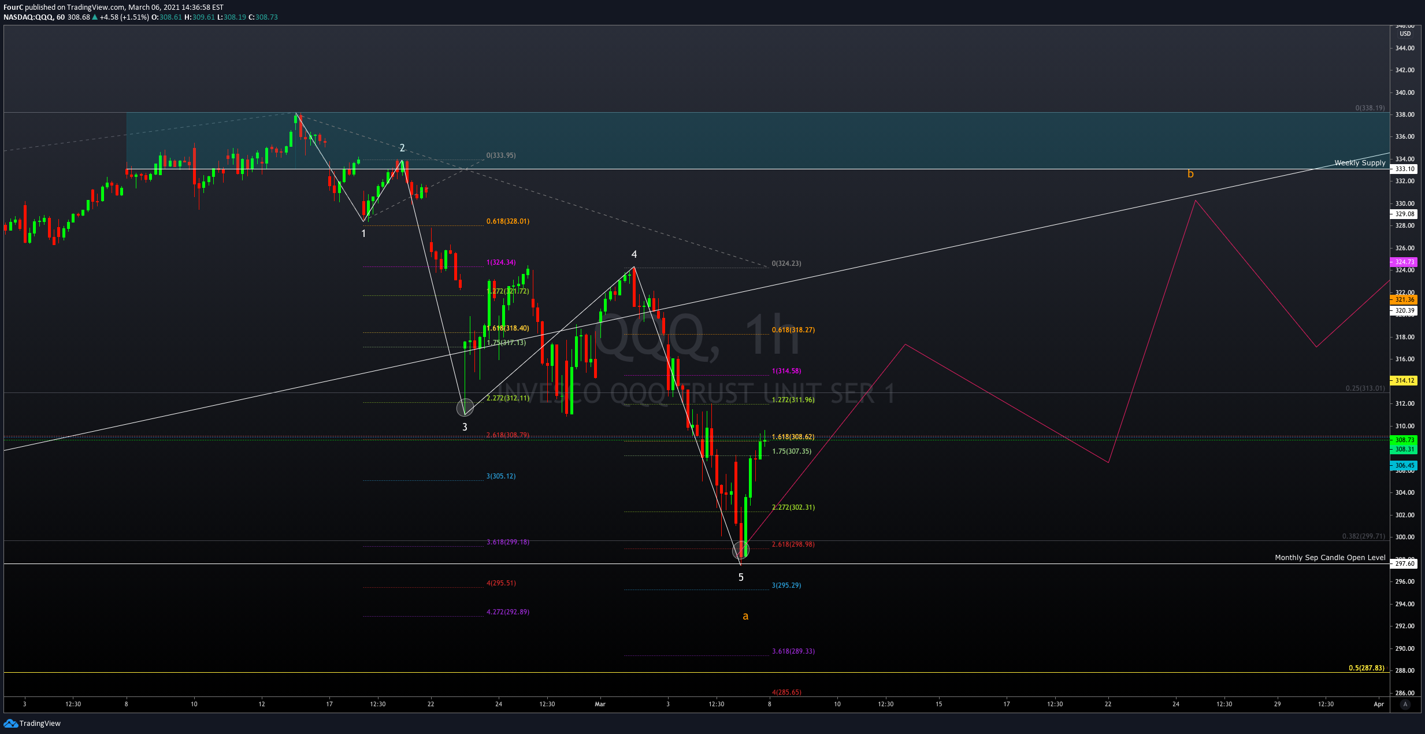
Task: Click the wave label '5' at the low
Action: pyautogui.click(x=741, y=577)
